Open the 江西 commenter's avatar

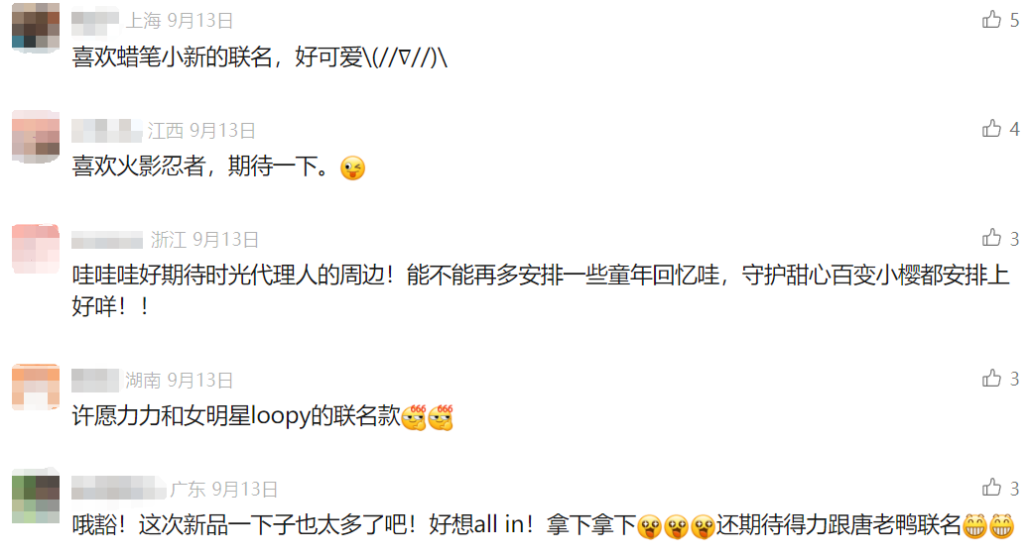[x=36, y=137]
